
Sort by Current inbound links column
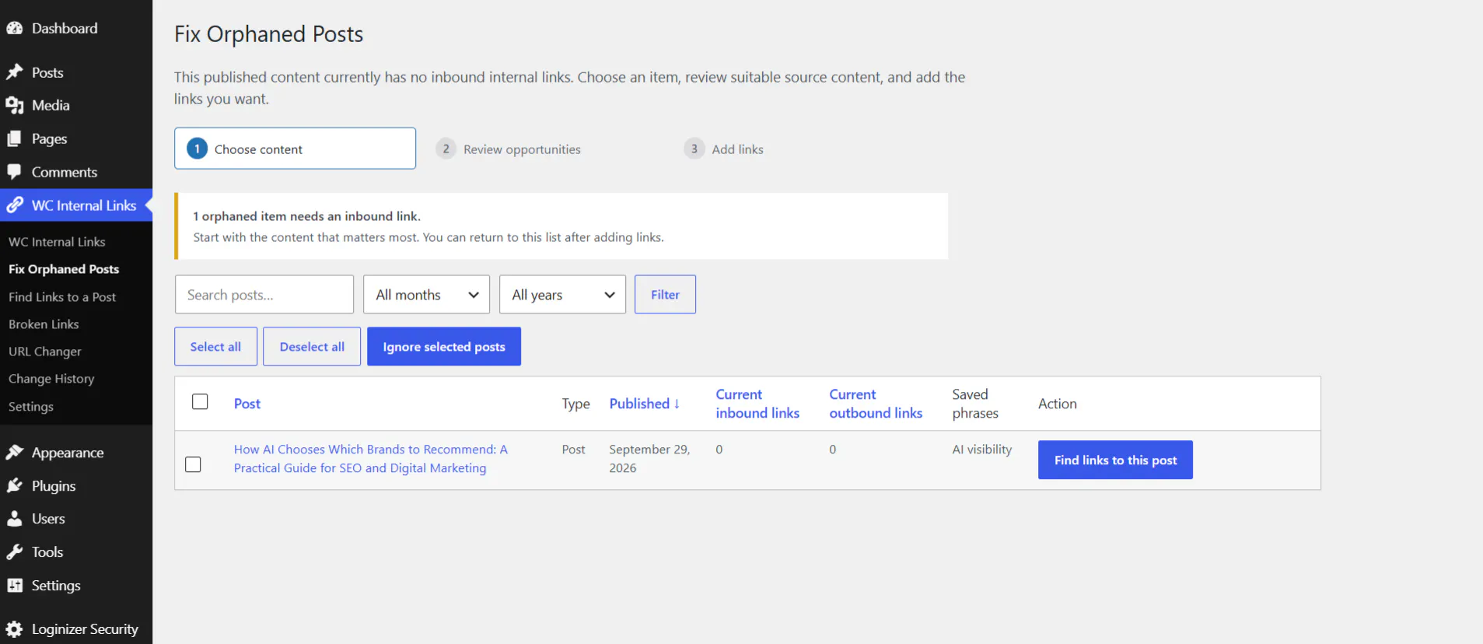757,404
